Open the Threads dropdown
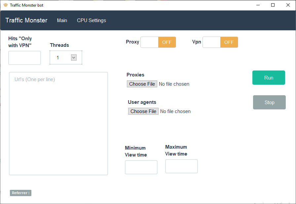Screen dimensions: 296x204 click(66, 57)
